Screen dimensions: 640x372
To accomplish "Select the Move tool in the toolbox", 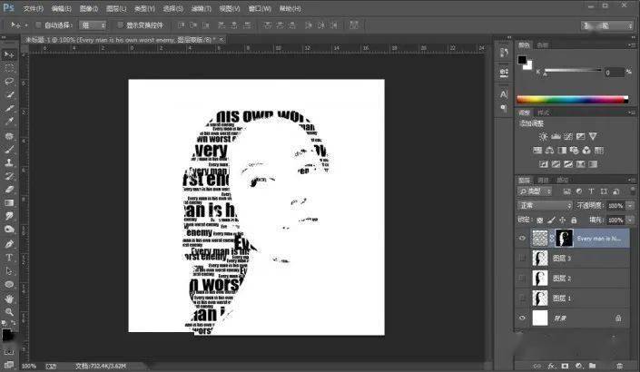I will pos(9,54).
